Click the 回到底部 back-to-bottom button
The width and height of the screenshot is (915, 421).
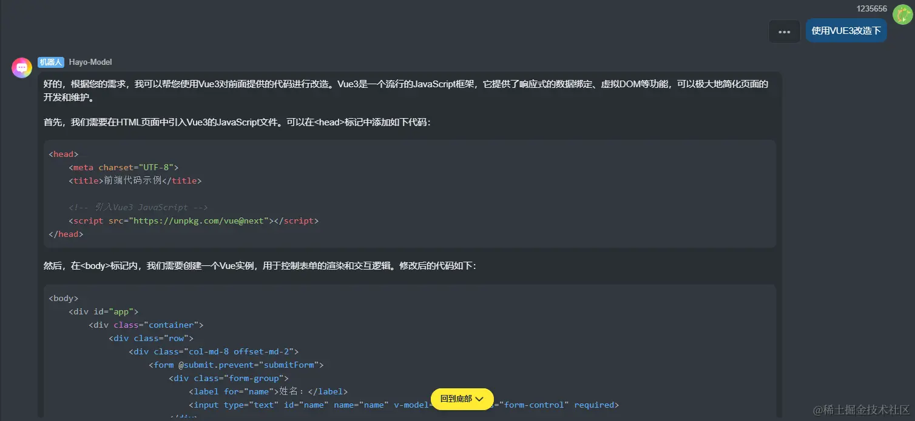click(462, 399)
